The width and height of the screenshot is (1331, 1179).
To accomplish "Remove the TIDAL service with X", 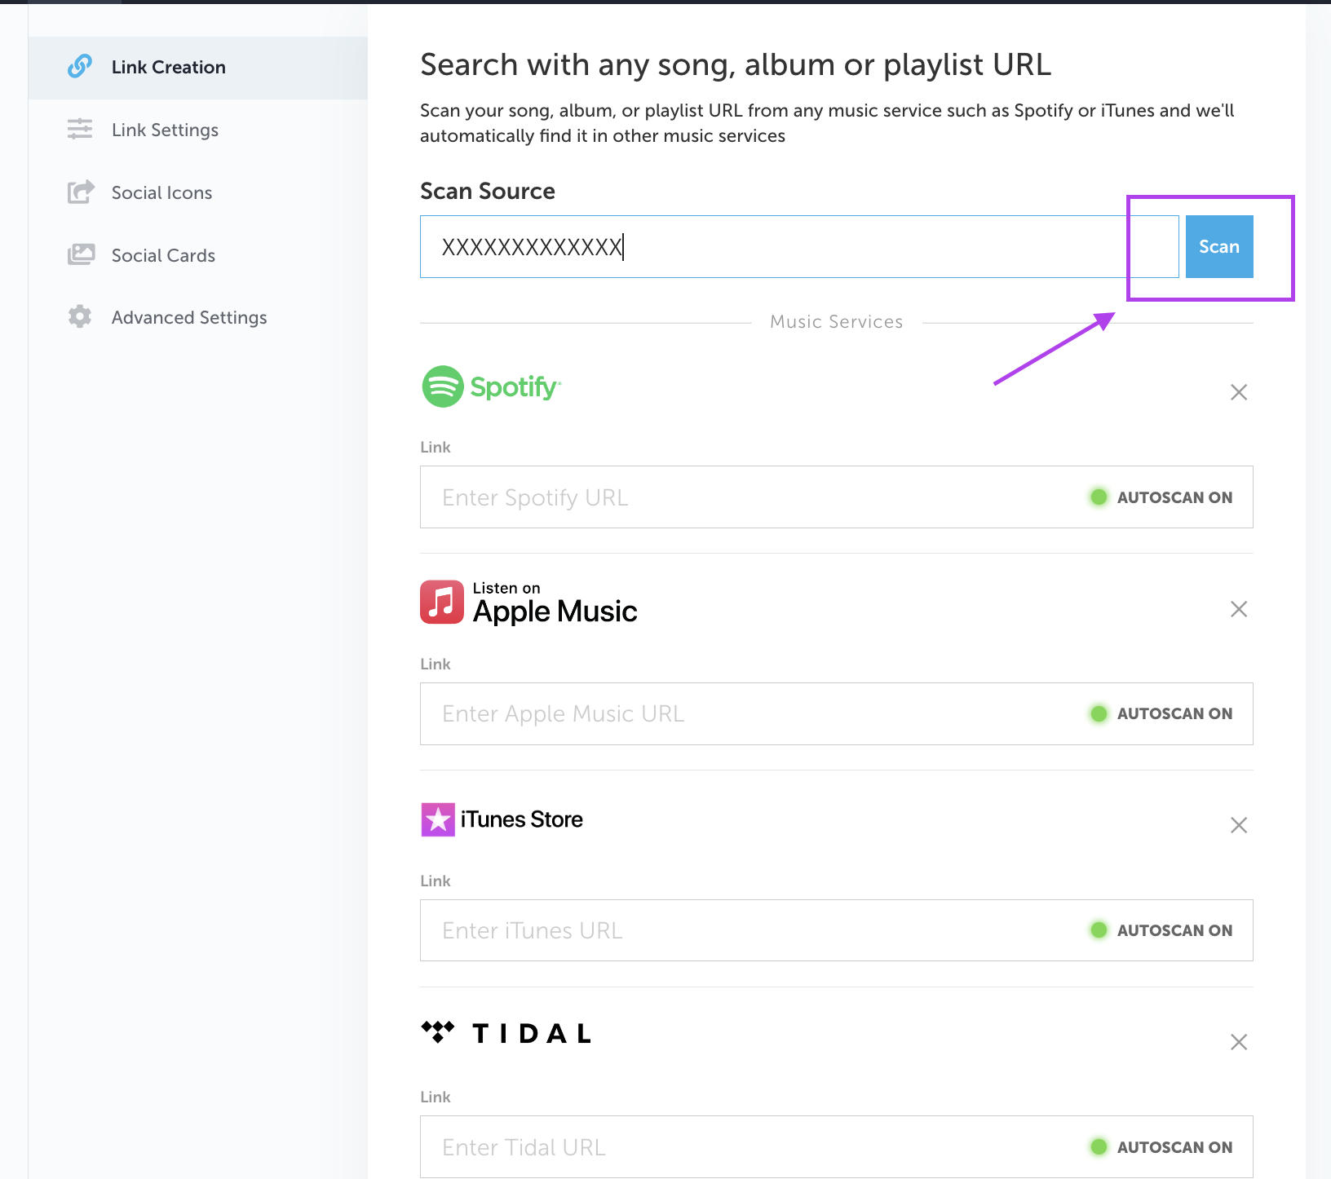I will 1239,1042.
